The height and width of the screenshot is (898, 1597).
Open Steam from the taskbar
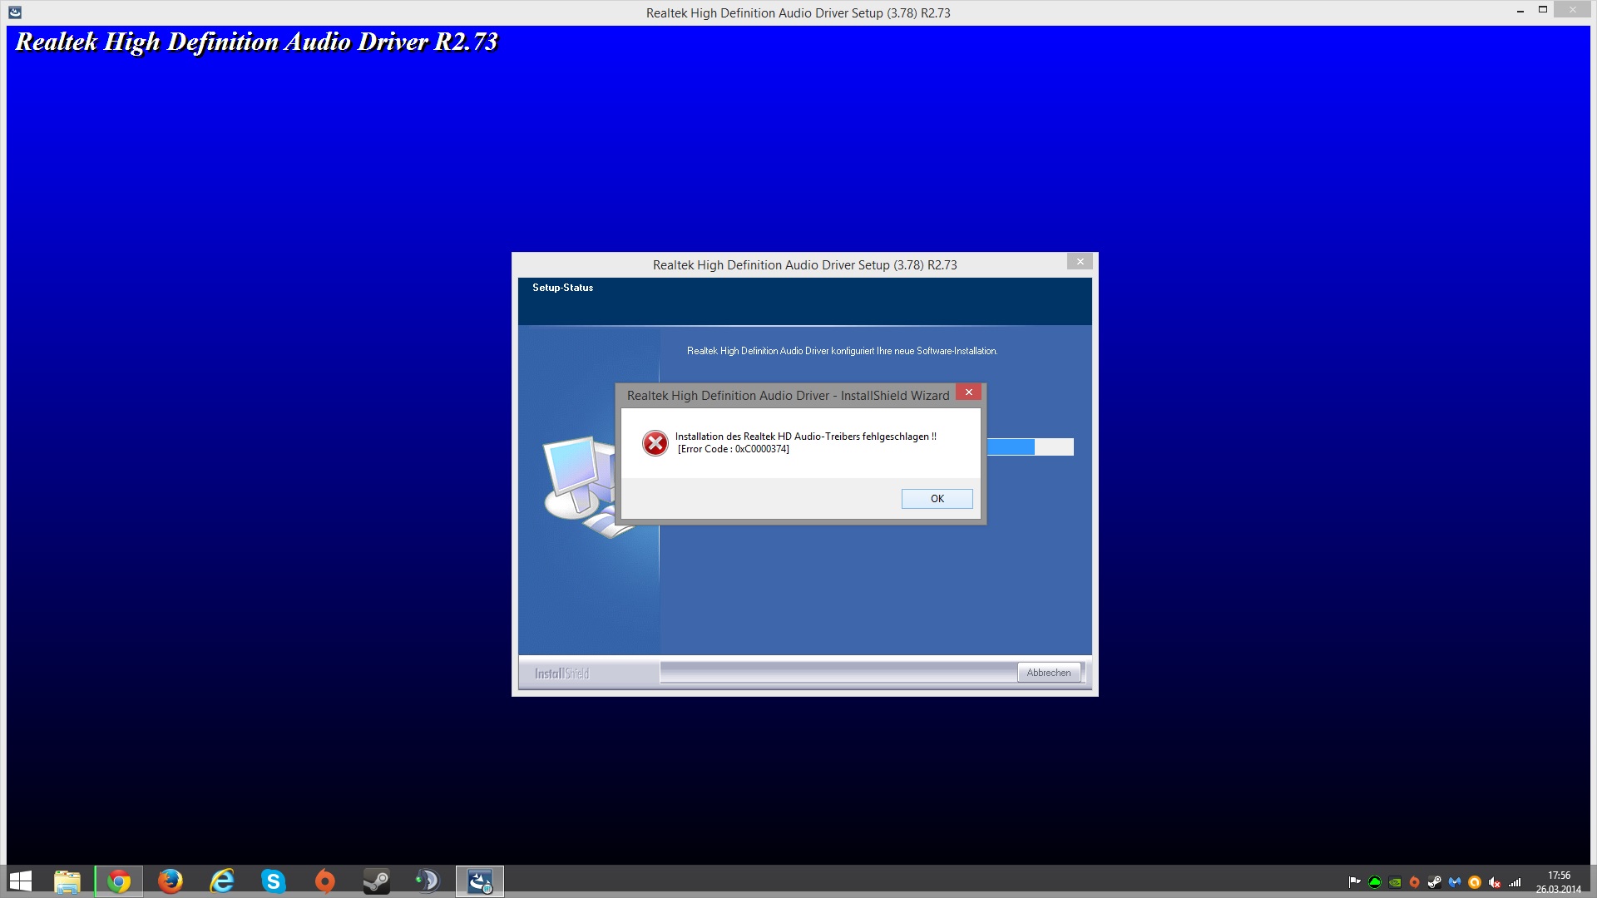click(376, 881)
